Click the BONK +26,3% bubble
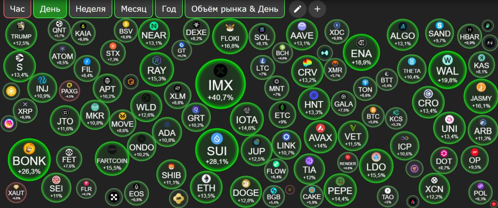Image resolution: width=498 pixels, height=208 pixels. coord(29,159)
